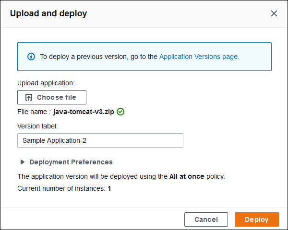288x230 pixels.
Task: Click the Upload application label
Action: [46, 83]
